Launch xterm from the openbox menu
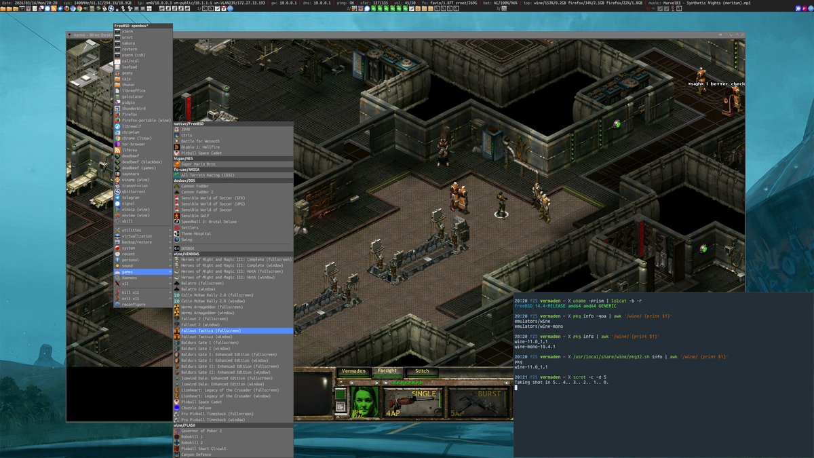This screenshot has height=458, width=814. click(143, 31)
